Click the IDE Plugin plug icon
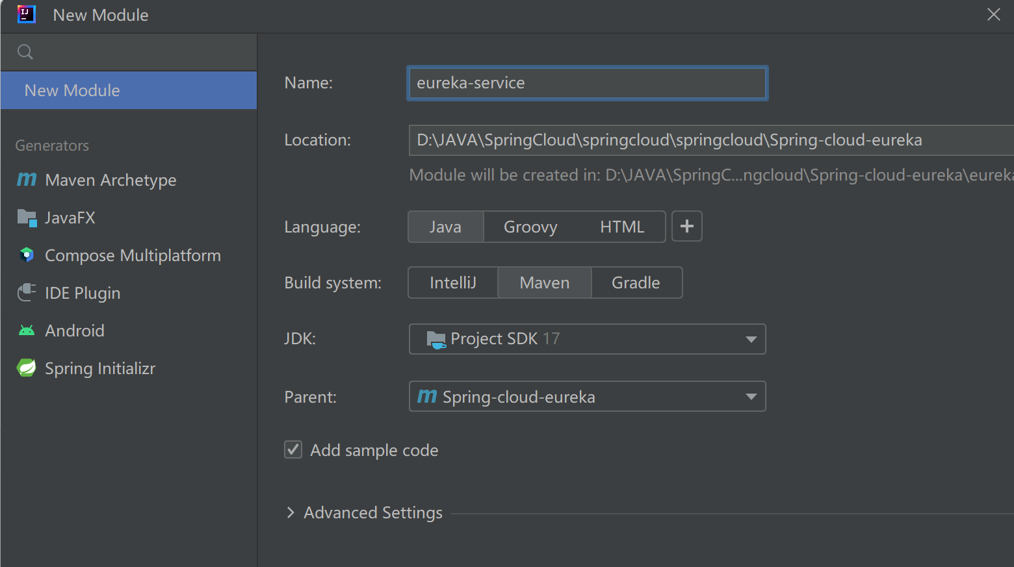The height and width of the screenshot is (567, 1014). (27, 292)
